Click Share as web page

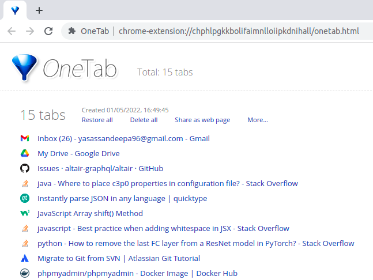tap(202, 120)
